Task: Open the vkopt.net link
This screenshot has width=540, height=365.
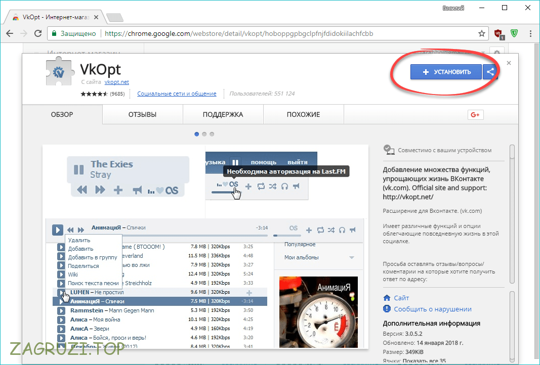Action: tap(117, 82)
